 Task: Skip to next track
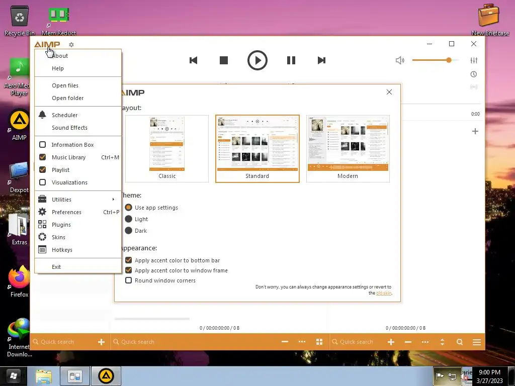[x=321, y=60]
